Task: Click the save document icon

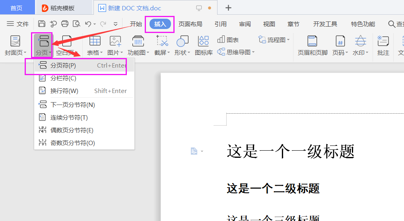Action: pyautogui.click(x=41, y=24)
